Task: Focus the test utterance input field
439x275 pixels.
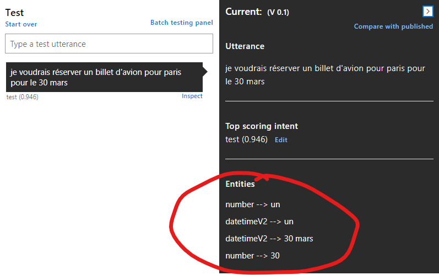Action: click(x=109, y=44)
